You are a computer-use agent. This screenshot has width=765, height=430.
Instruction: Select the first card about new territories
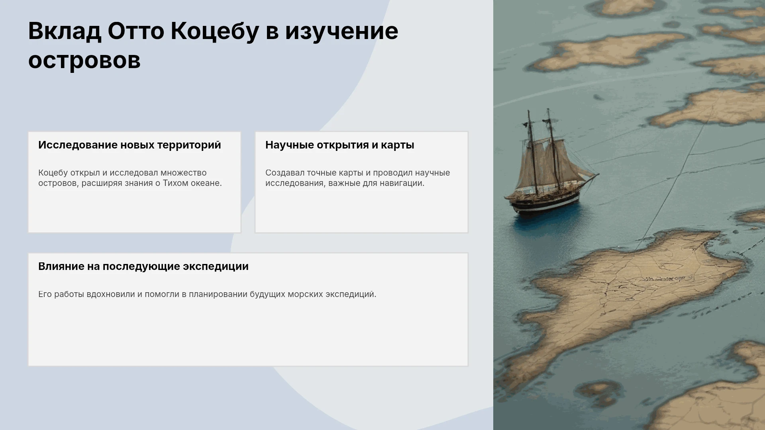[135, 182]
